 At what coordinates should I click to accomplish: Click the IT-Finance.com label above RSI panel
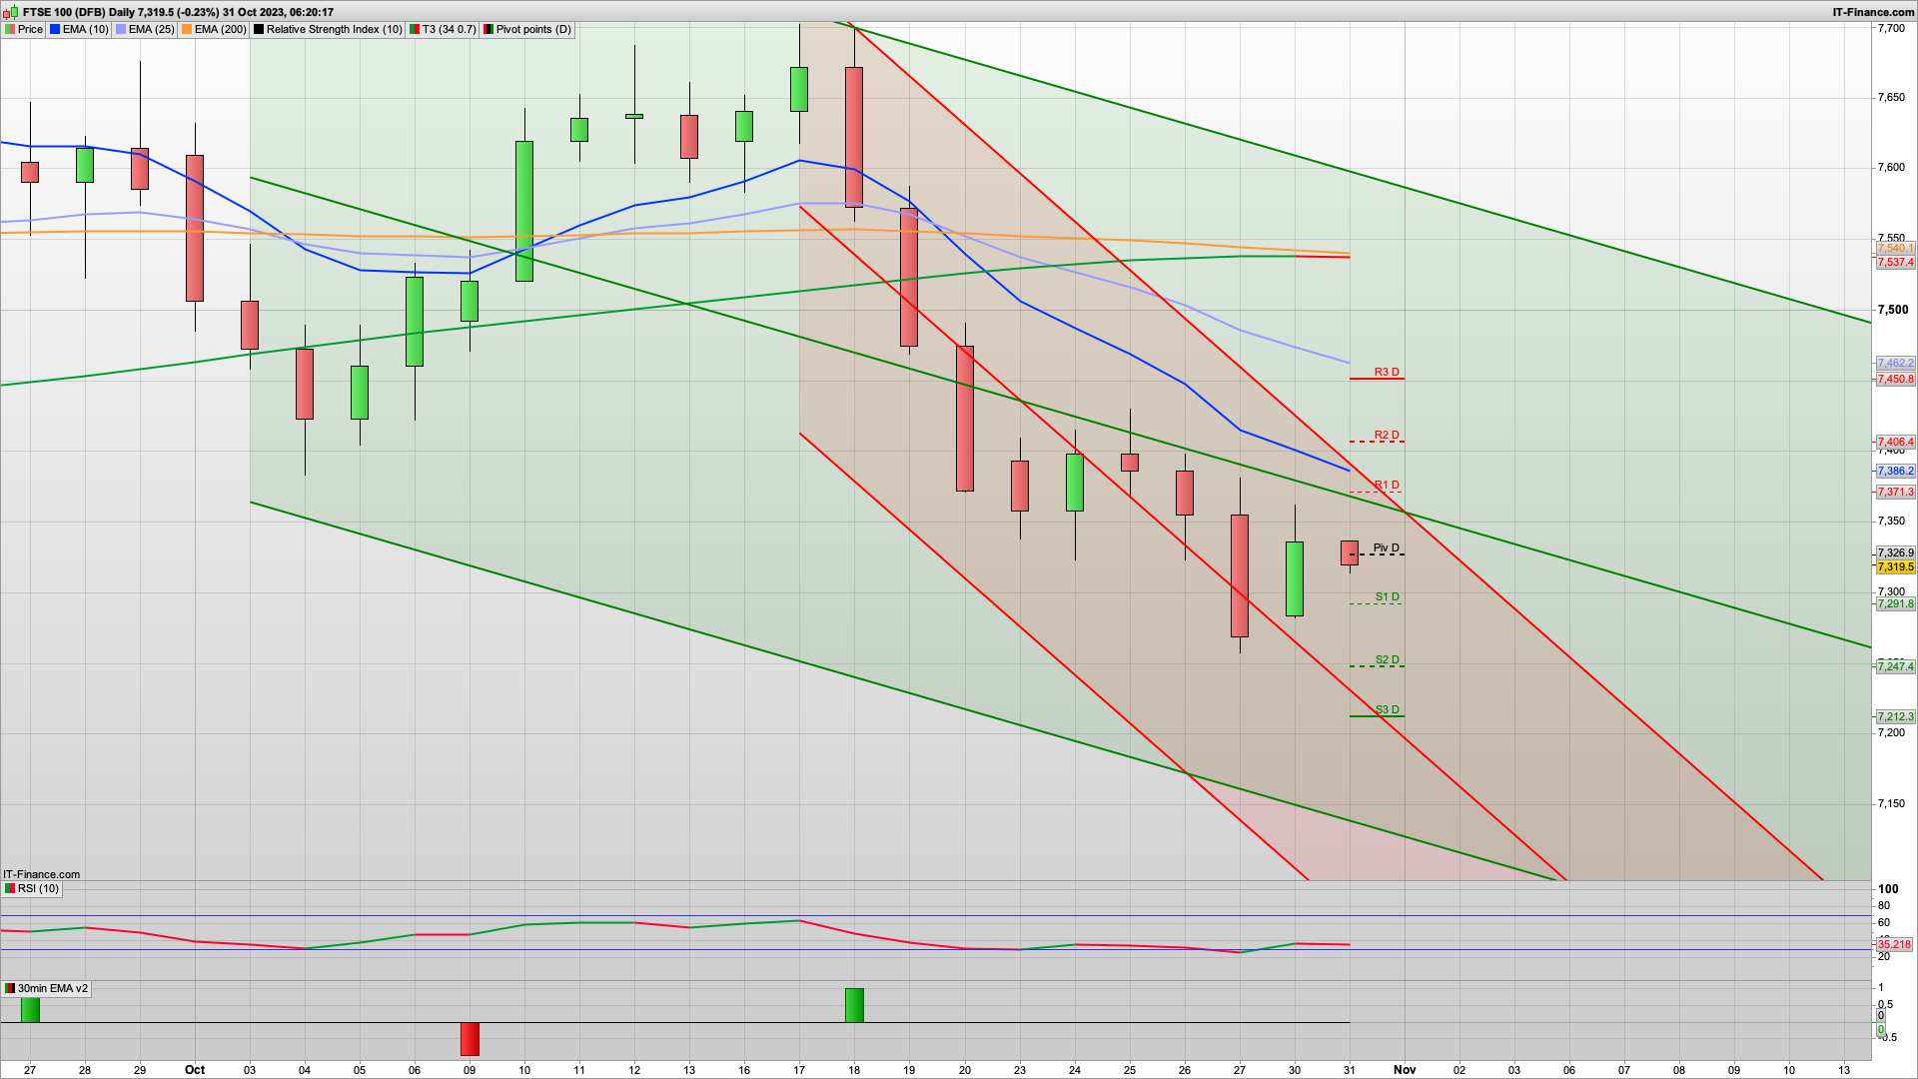pyautogui.click(x=42, y=874)
